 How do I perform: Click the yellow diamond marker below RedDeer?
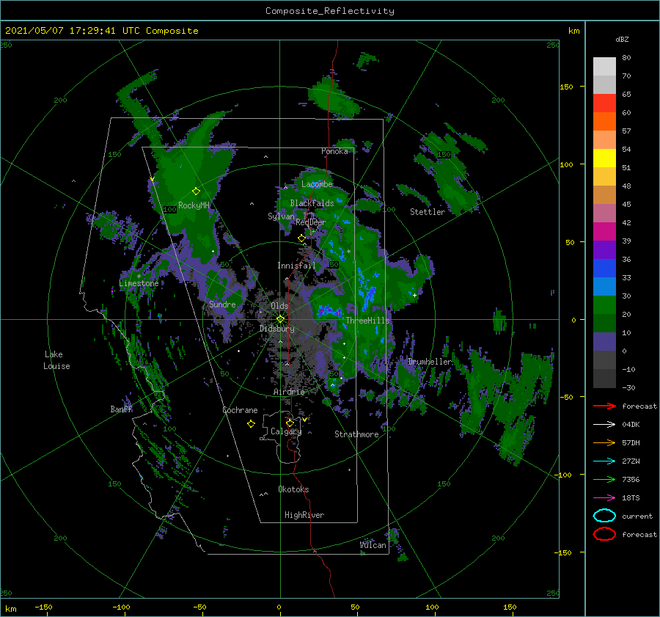301,238
